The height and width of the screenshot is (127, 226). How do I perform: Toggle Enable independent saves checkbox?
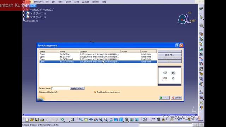point(95,92)
